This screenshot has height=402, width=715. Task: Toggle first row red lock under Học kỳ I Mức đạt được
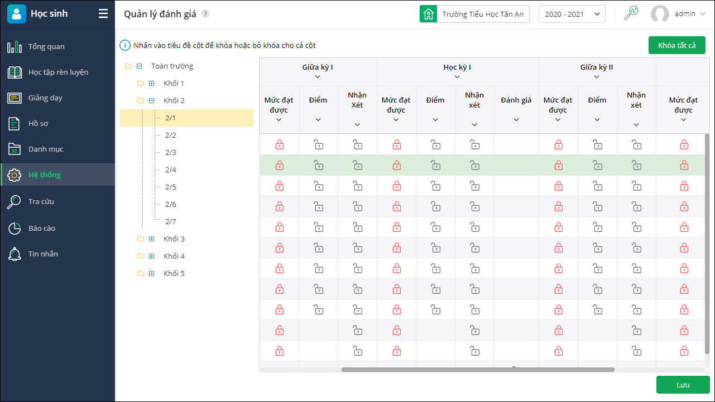[x=397, y=145]
